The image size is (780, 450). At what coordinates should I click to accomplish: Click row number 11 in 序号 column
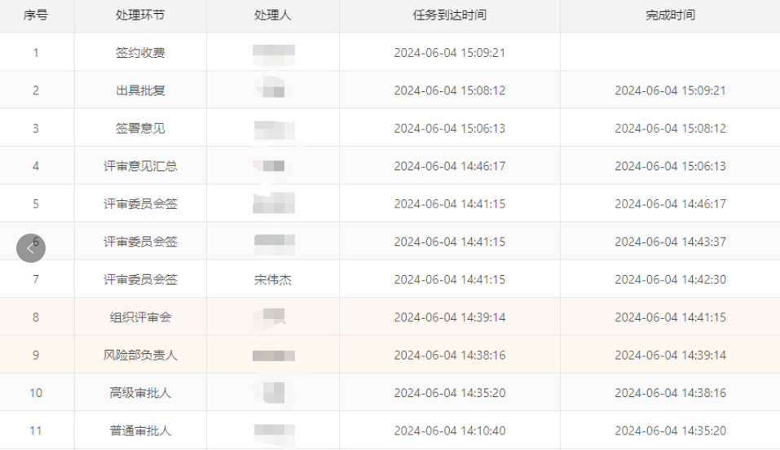36,430
